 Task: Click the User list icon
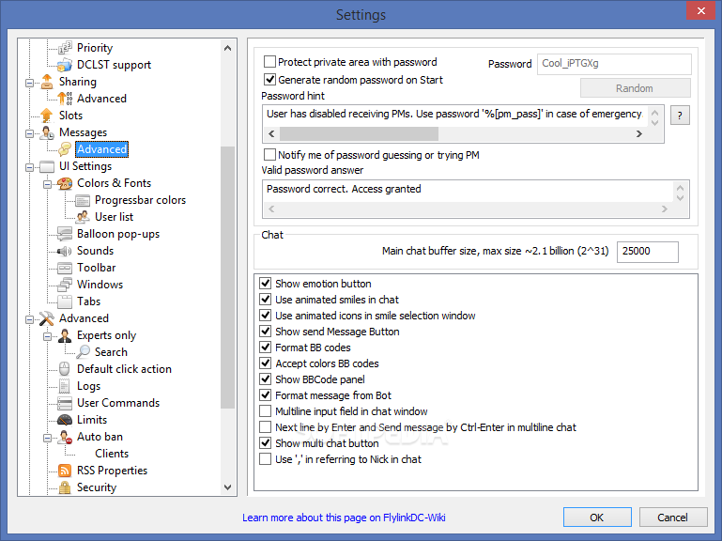tap(83, 217)
